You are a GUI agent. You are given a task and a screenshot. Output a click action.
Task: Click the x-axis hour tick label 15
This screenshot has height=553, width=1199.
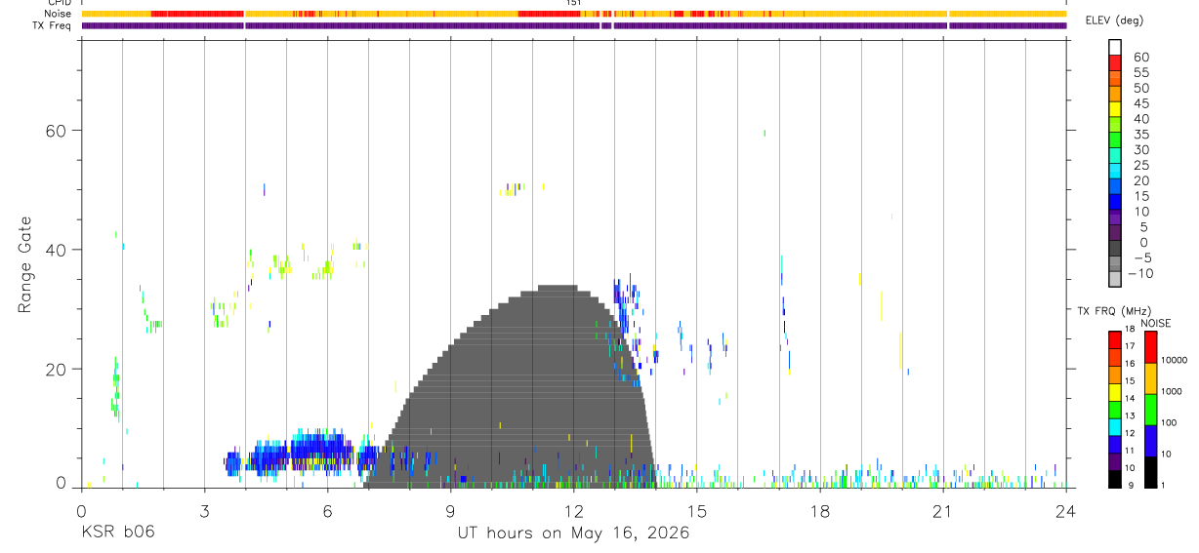coord(697,510)
